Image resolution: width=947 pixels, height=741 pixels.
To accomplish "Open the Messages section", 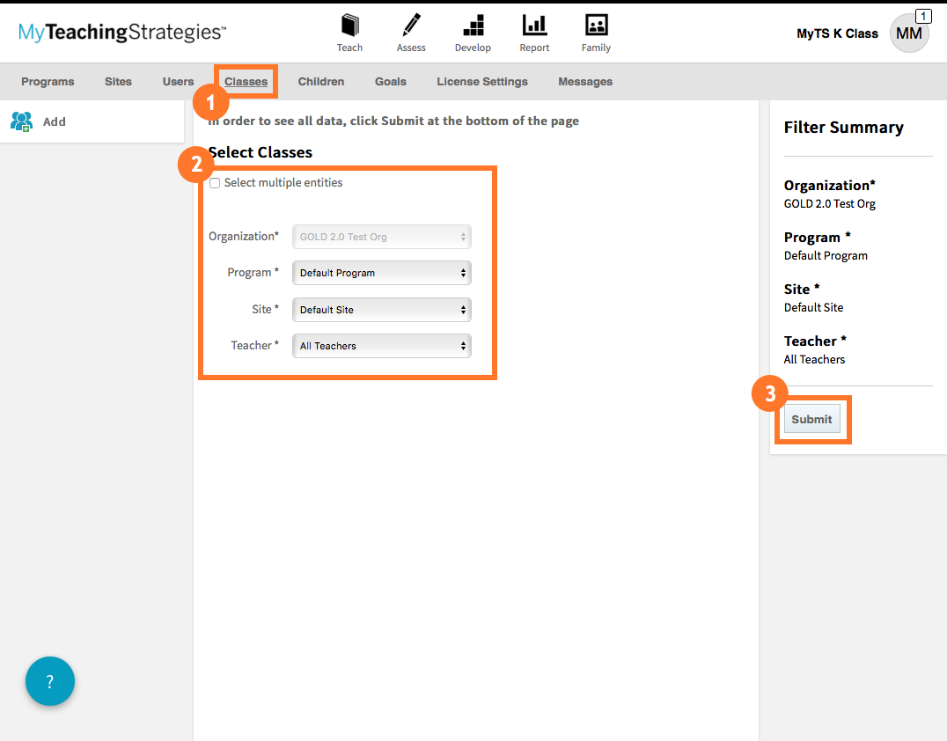I will (584, 81).
